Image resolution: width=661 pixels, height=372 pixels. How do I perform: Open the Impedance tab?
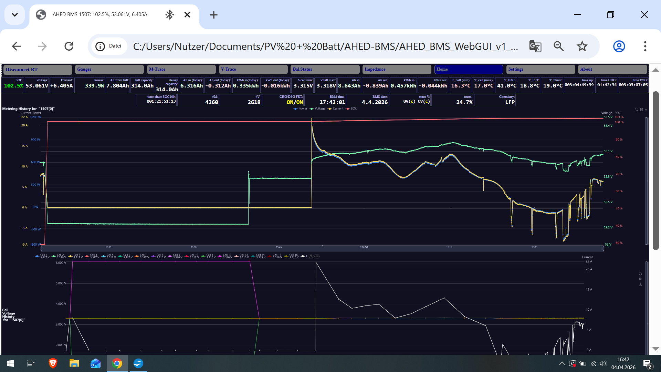point(397,69)
